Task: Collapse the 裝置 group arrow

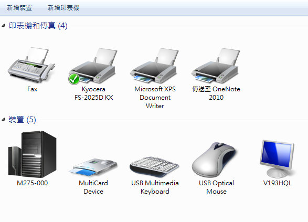Action: coord(3,119)
